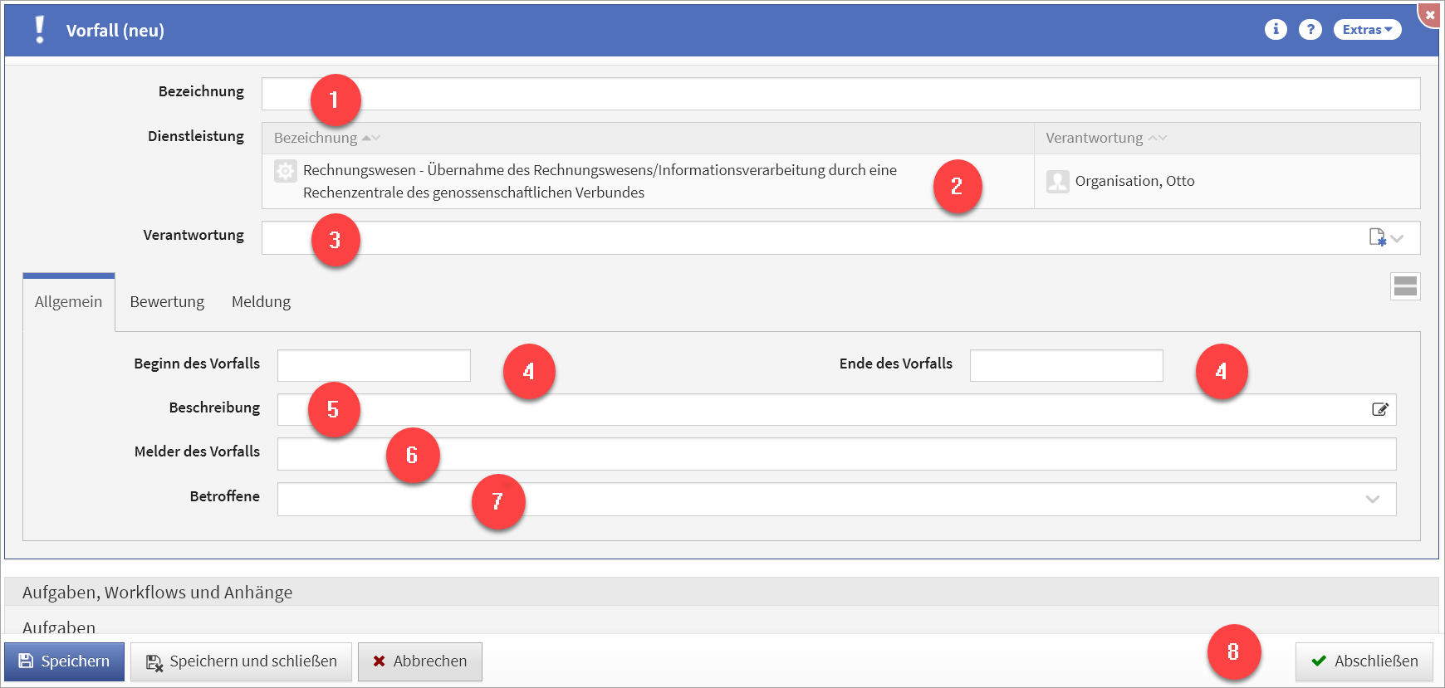Expand the Verantwortung field chevron
This screenshot has width=1445, height=688.
[x=1398, y=239]
